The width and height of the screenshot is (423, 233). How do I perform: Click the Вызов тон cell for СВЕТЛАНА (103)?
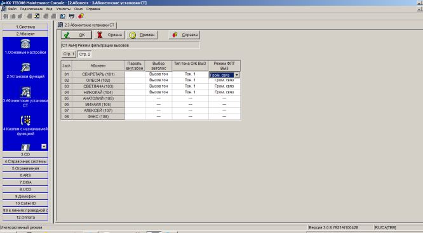(158, 86)
